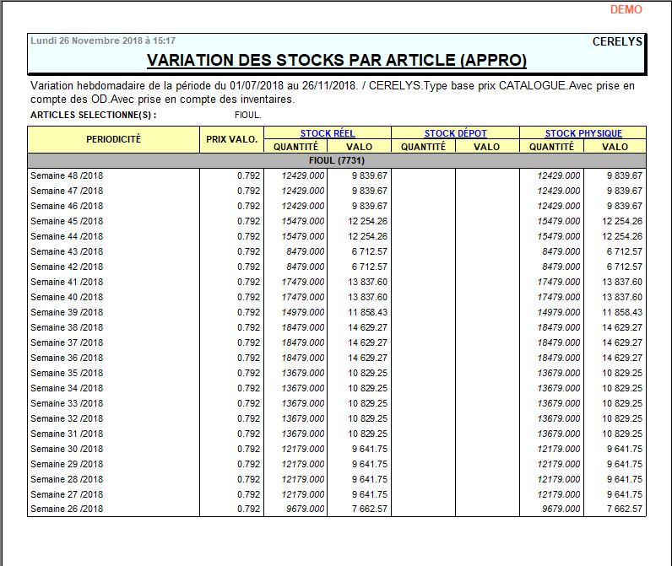672x566 pixels.
Task: Select the Semaine 39 /2018 row label
Action: (67, 312)
